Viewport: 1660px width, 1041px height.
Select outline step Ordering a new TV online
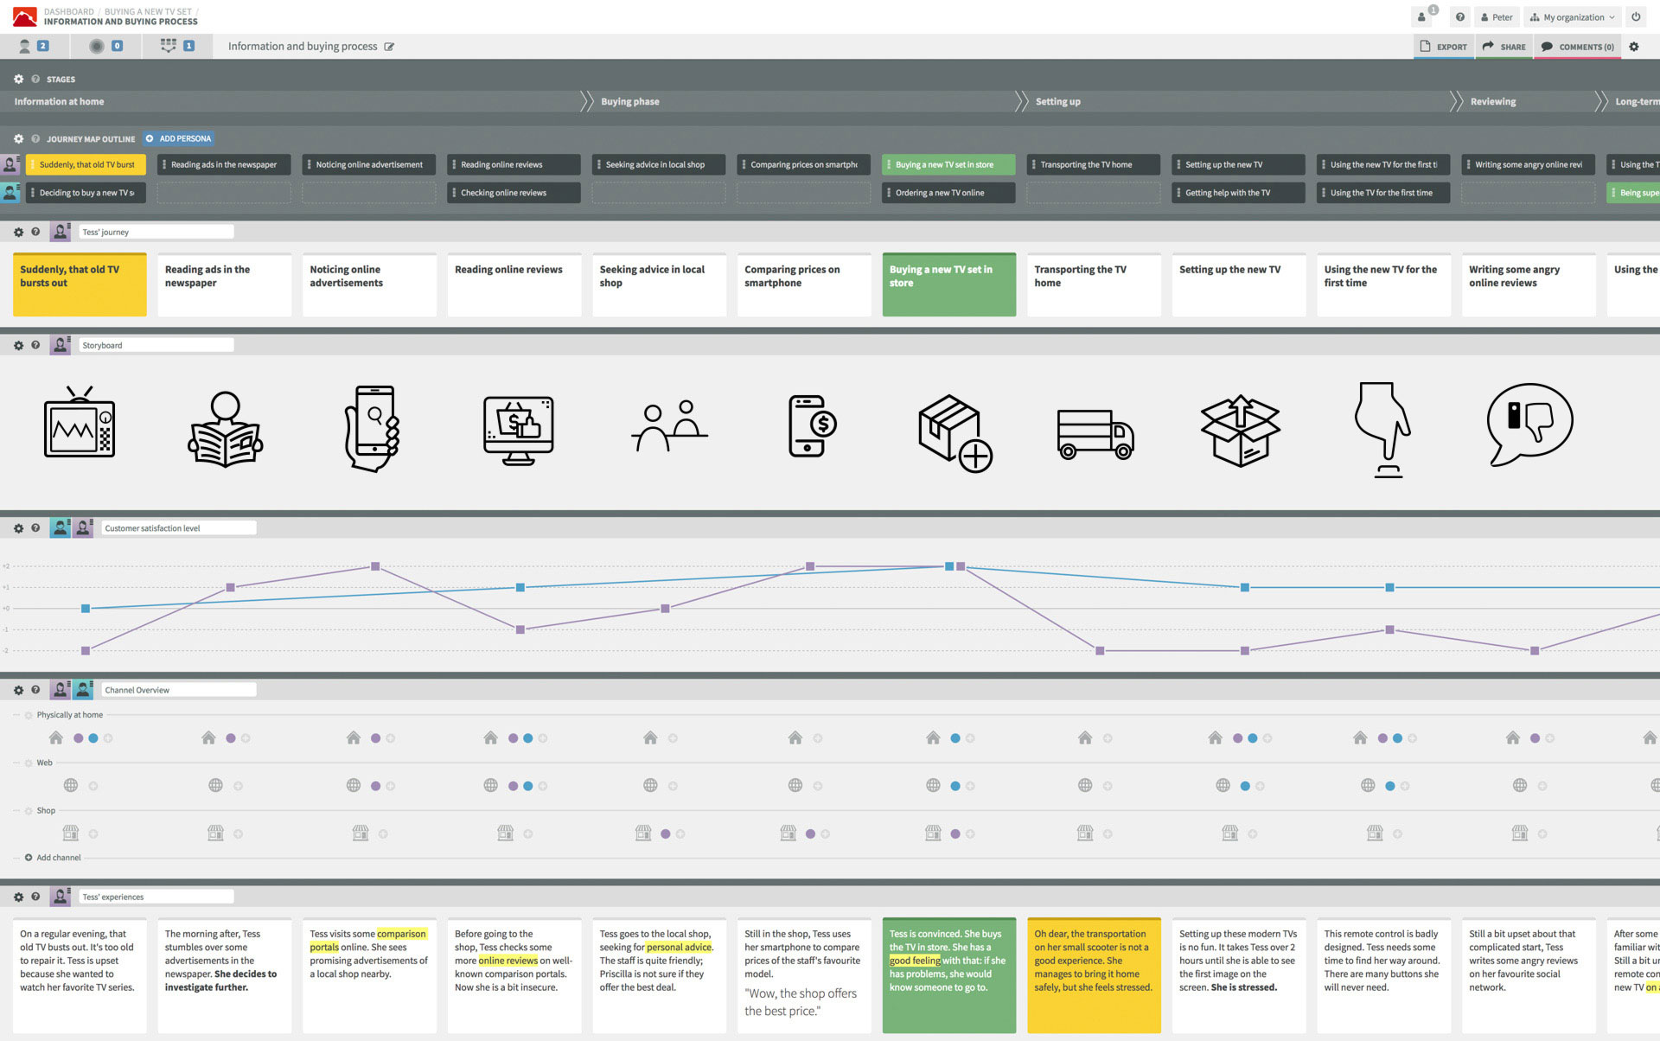(948, 193)
